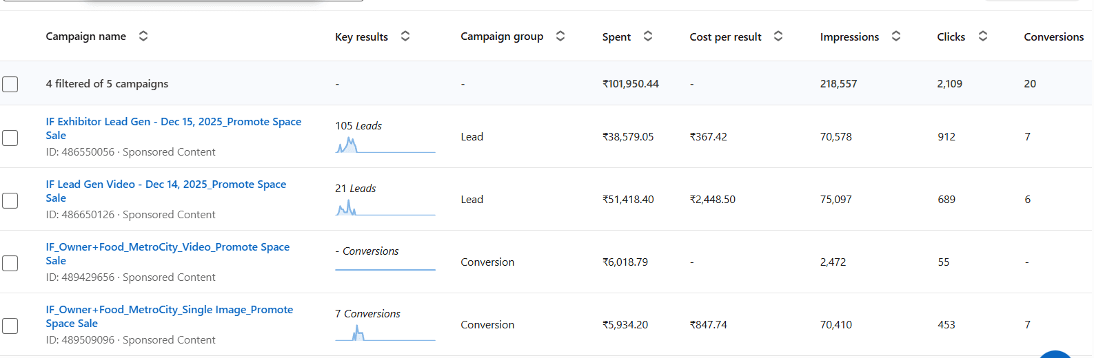Click the 4 filtered of 5 campaigns text
Viewport: 1094px width, 358px height.
click(107, 84)
